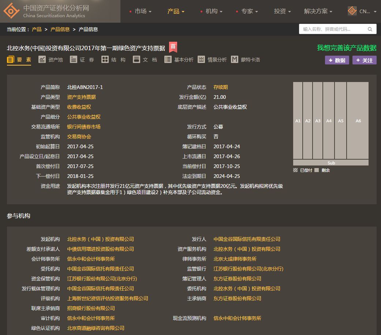Viewport: 381px width, 335px height.
Task: Open 北京大成律师事务所 link
Action: pos(235,259)
